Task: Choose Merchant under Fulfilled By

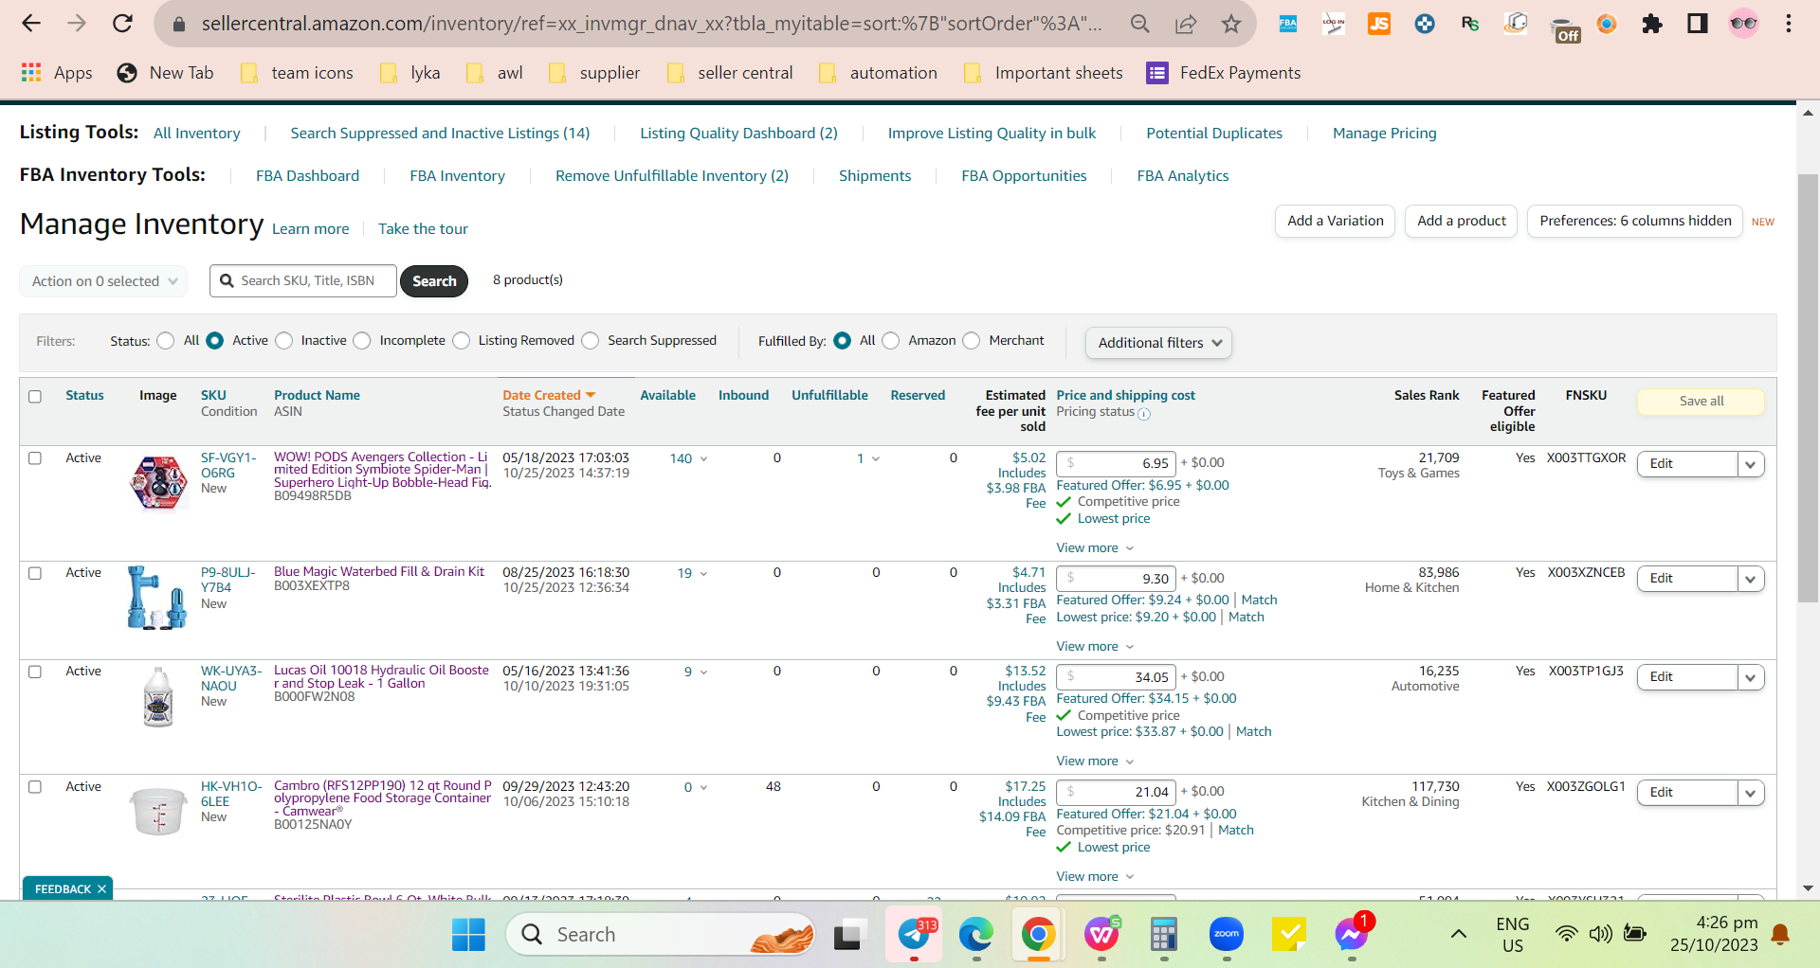Action: coord(972,341)
